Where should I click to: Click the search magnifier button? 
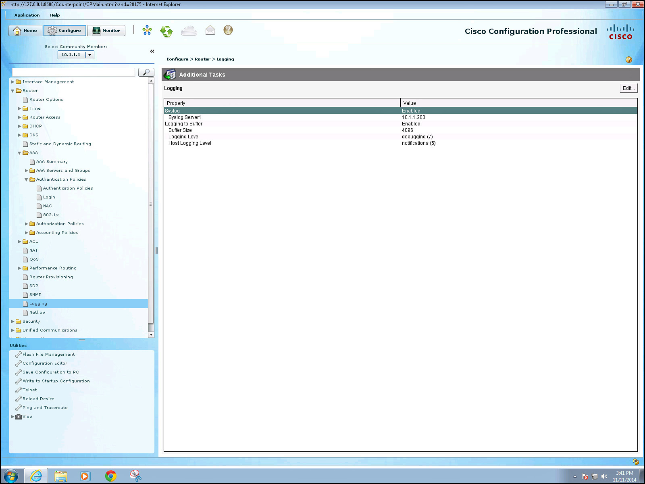pos(146,72)
